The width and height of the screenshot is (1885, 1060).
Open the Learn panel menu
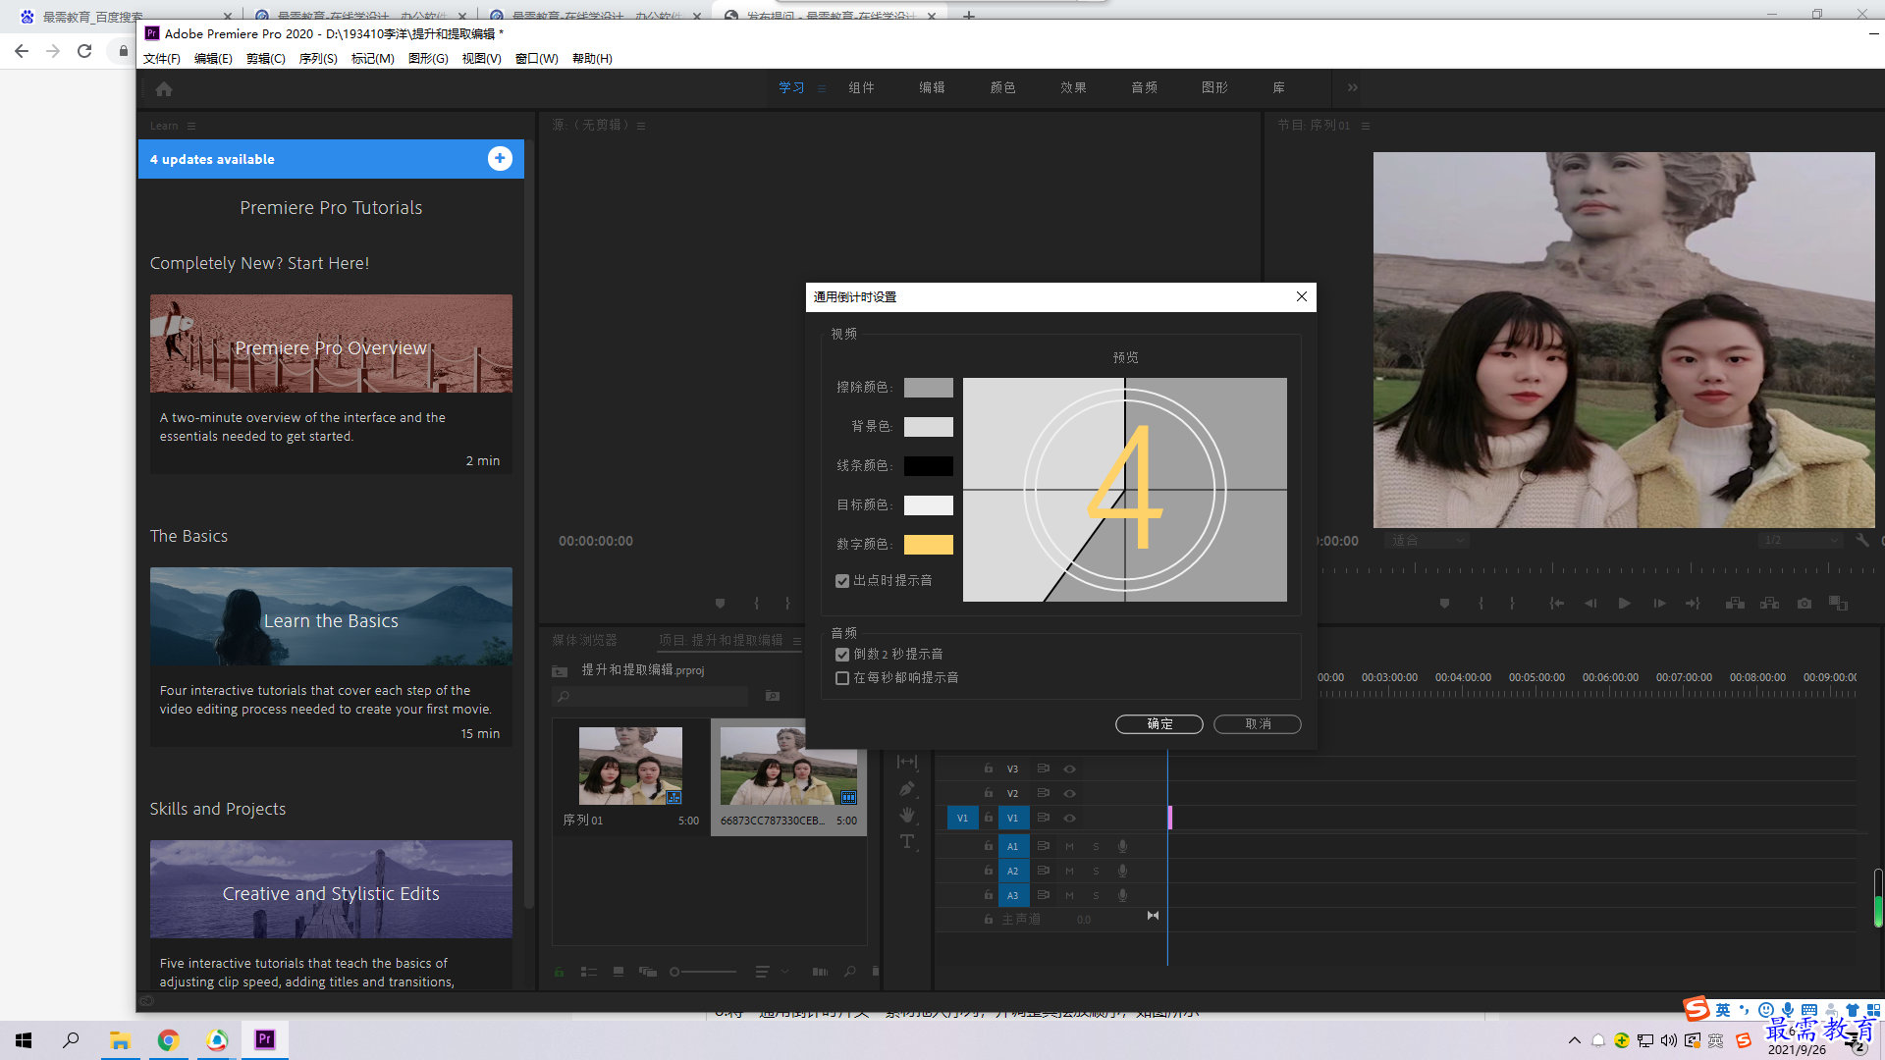pyautogui.click(x=191, y=126)
